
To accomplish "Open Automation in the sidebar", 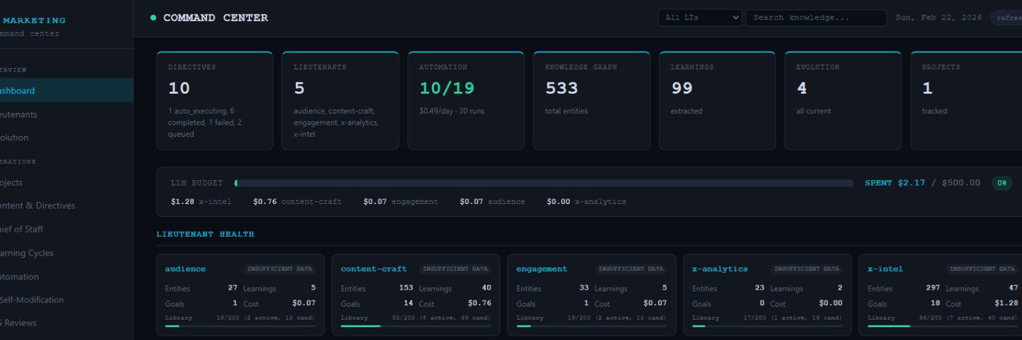I will [x=66, y=277].
